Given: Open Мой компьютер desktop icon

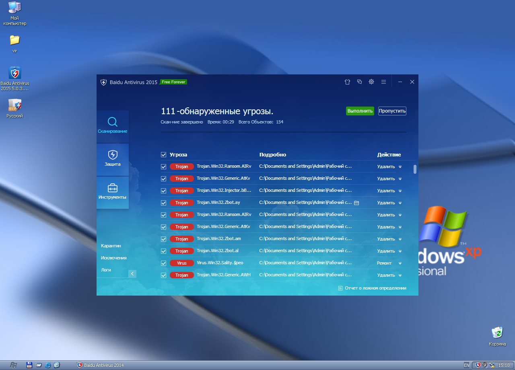Looking at the screenshot, I should pos(15,14).
